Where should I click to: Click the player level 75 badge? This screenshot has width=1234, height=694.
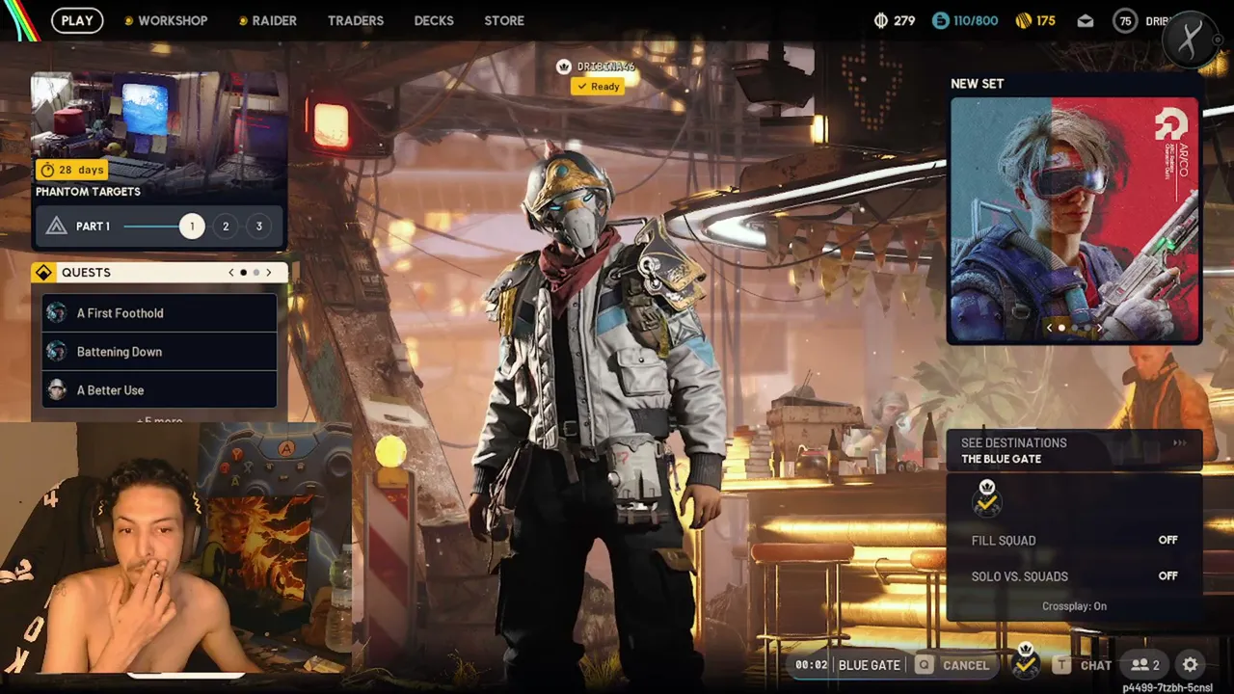pyautogui.click(x=1125, y=20)
